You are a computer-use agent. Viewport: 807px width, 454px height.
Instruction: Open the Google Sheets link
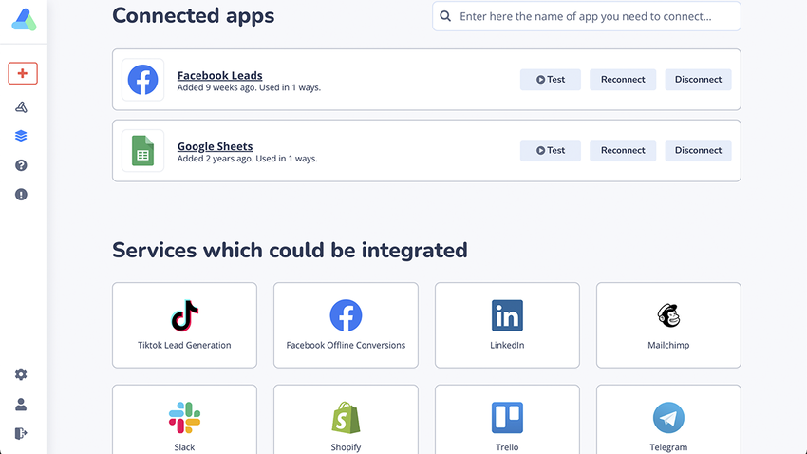215,146
